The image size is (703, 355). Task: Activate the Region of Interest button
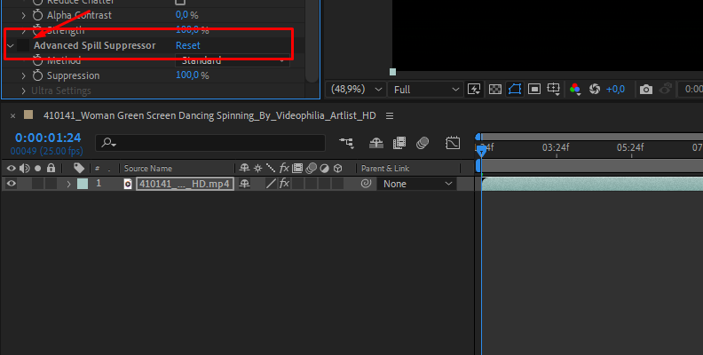[534, 90]
